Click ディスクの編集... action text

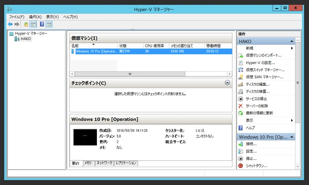258,85
